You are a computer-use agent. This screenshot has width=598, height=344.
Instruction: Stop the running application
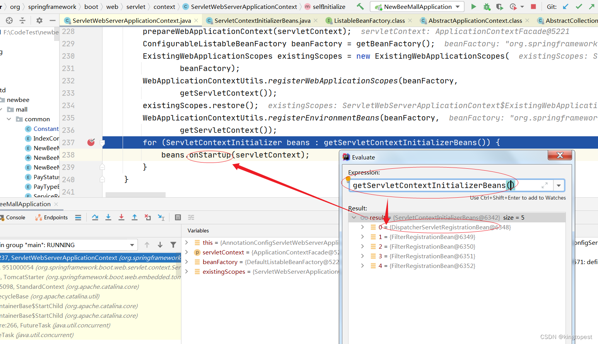coord(534,7)
